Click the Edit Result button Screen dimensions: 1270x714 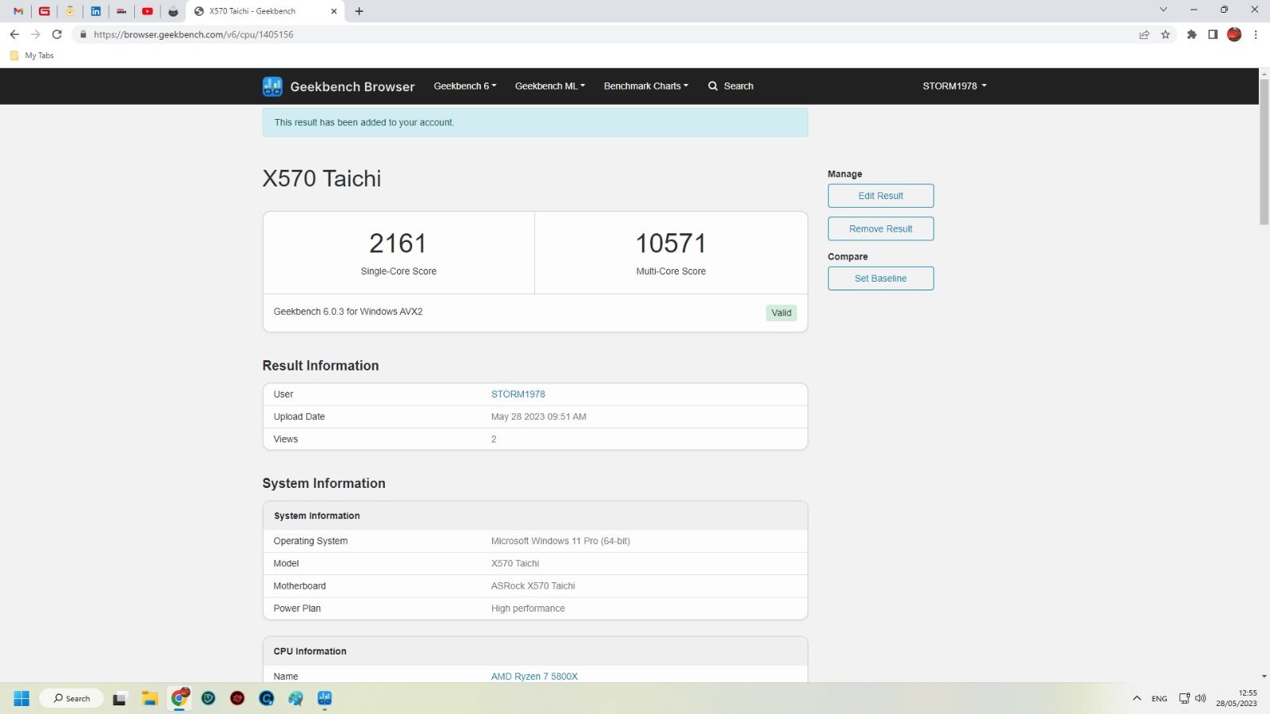tap(880, 196)
